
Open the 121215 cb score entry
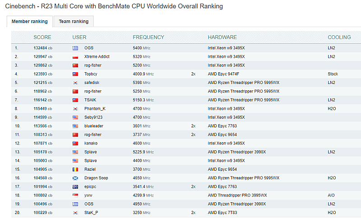[43, 83]
